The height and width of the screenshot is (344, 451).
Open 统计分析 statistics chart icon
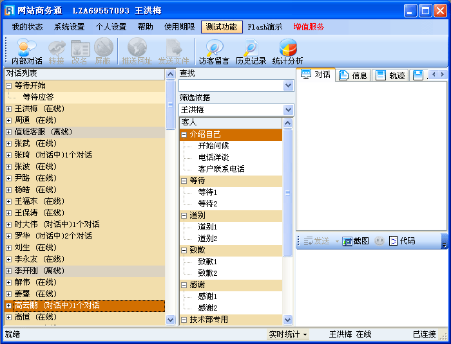(x=287, y=51)
